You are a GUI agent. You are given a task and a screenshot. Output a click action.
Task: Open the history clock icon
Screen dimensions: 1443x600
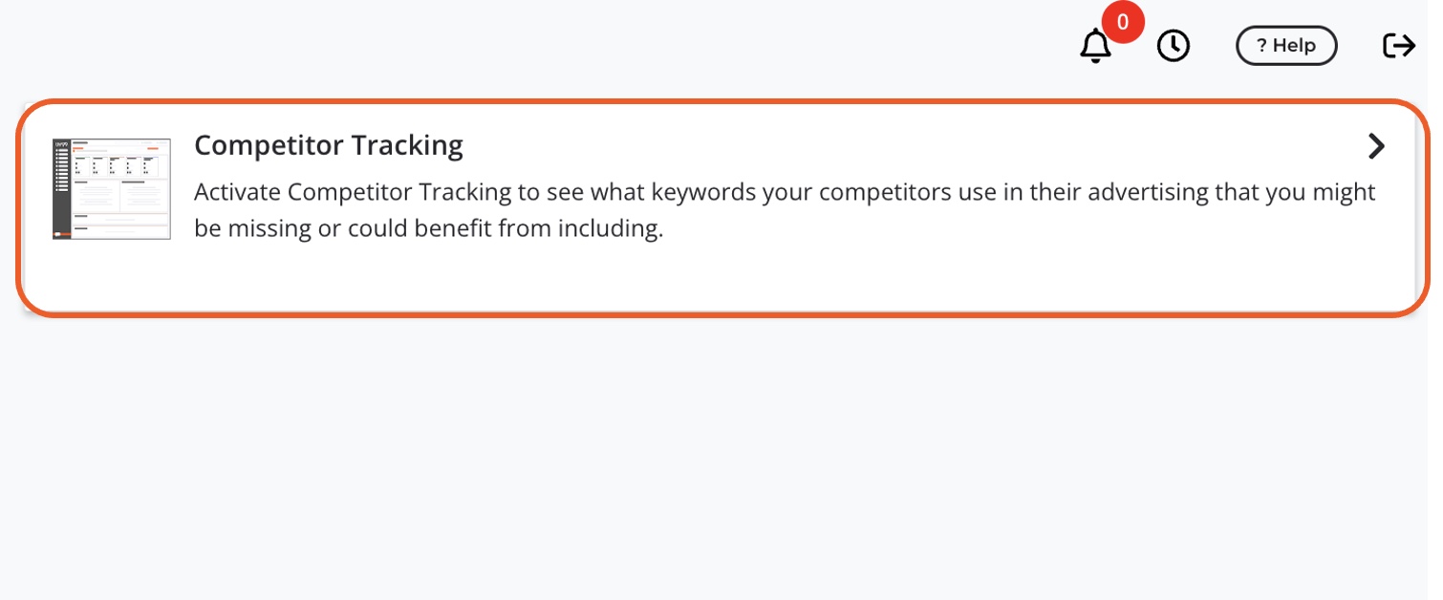tap(1174, 46)
